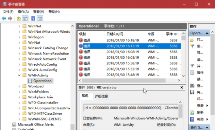Click 刷新 in the actions pane
215x130 pixels.
click(x=200, y=113)
